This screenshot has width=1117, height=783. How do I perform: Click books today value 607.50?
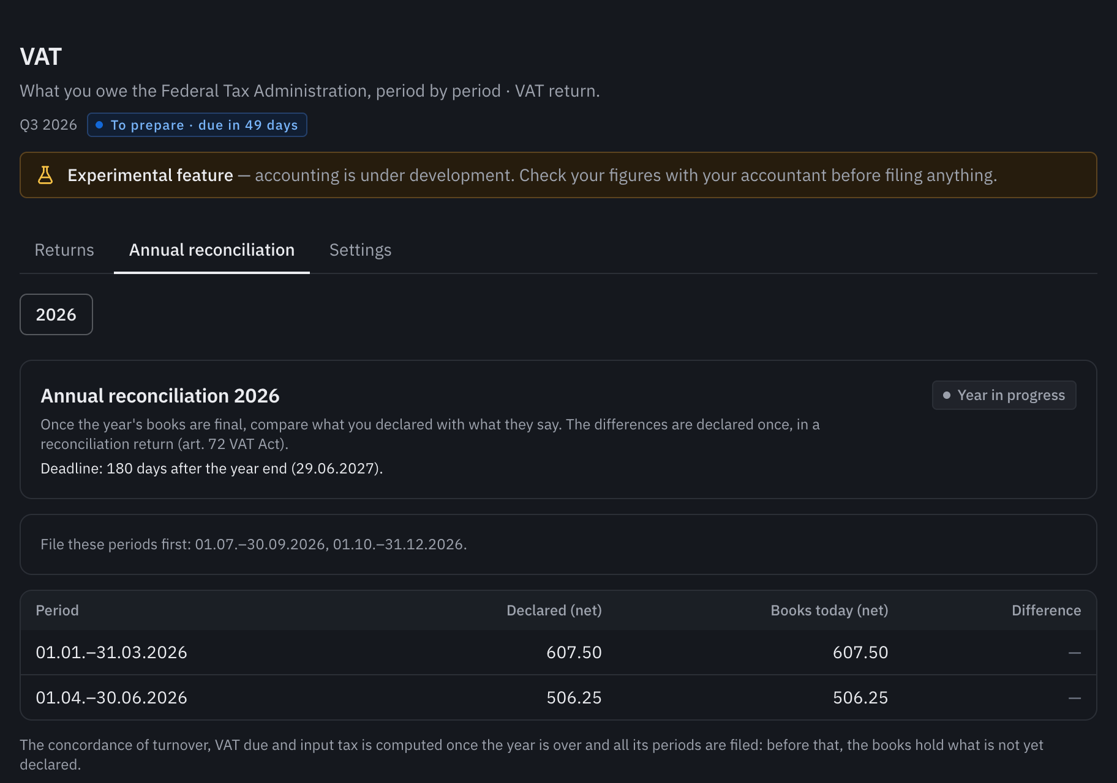pos(860,653)
